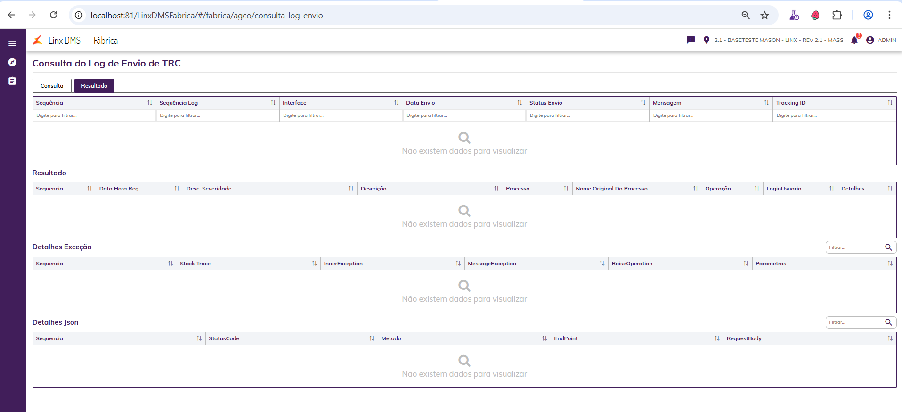Open the ADMIN user account icon
Image resolution: width=902 pixels, height=412 pixels.
870,40
